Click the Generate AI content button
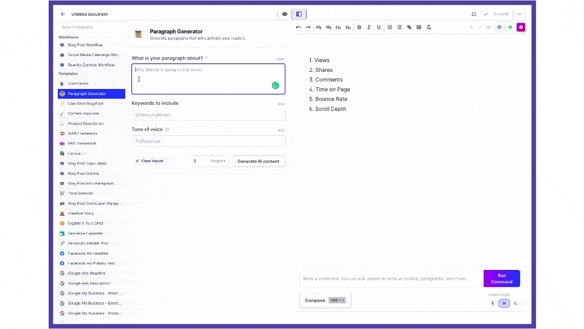584x329 pixels. pyautogui.click(x=259, y=161)
